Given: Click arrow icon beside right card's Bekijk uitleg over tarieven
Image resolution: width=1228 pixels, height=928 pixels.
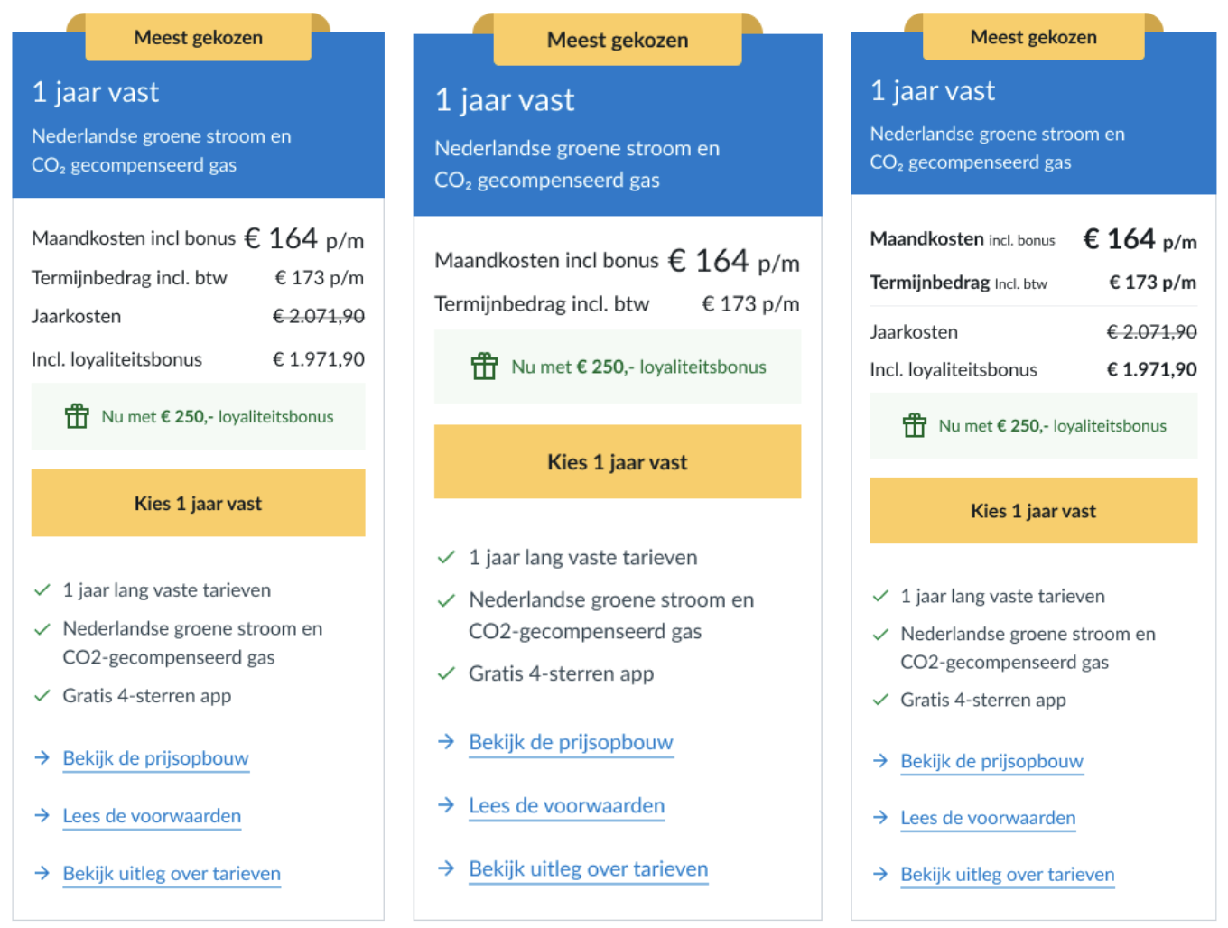Looking at the screenshot, I should (x=880, y=874).
